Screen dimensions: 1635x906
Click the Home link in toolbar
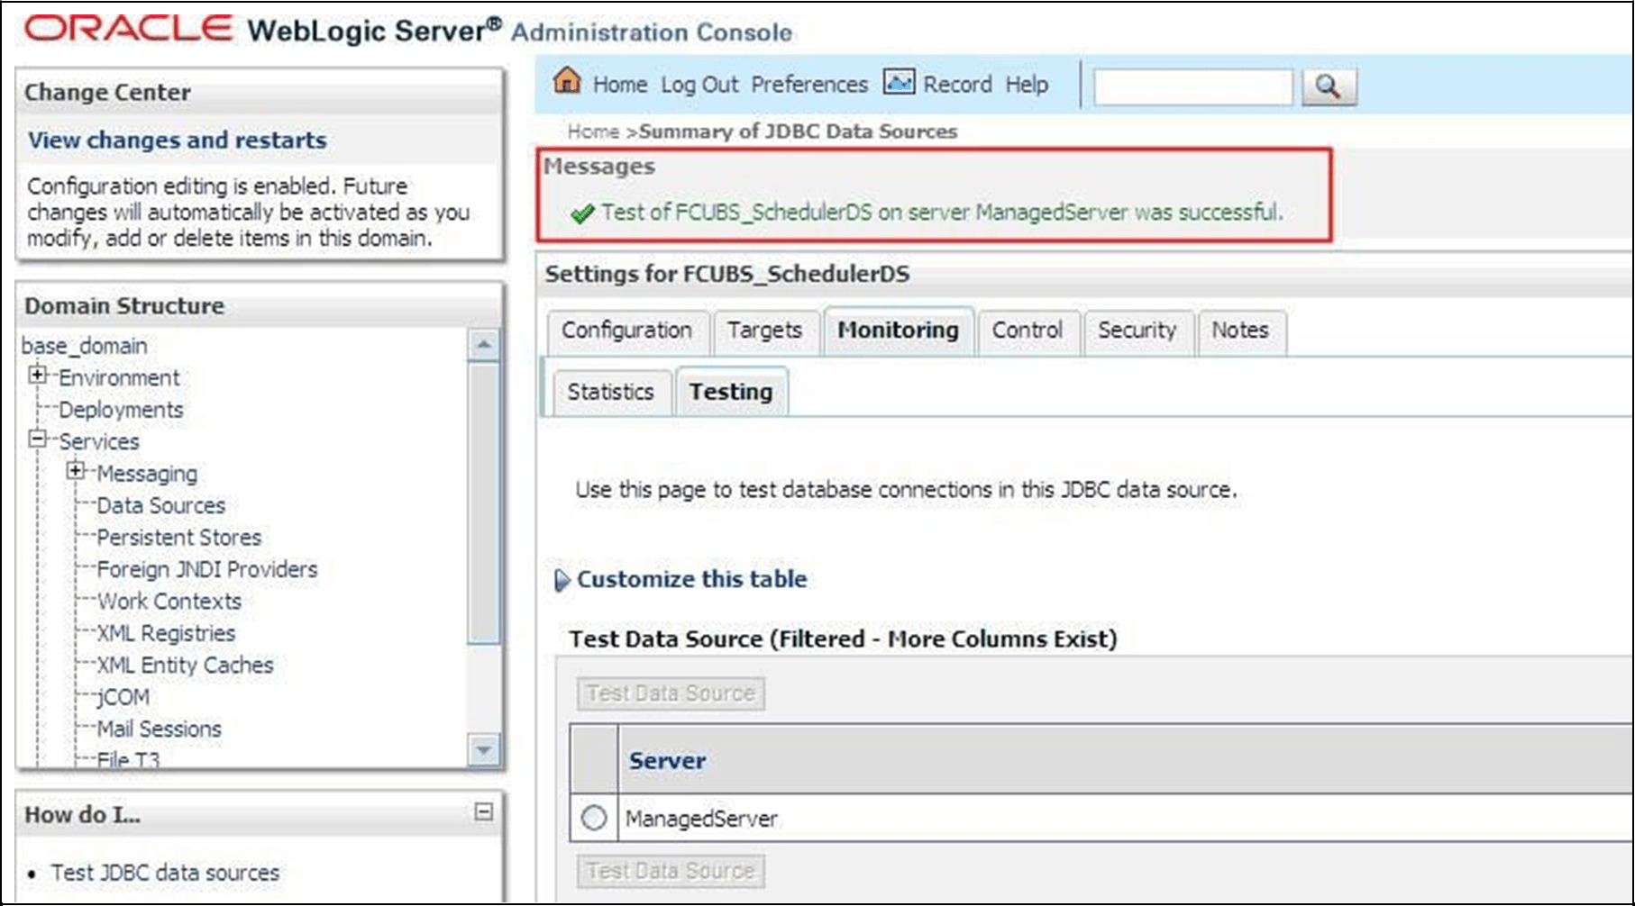click(620, 85)
